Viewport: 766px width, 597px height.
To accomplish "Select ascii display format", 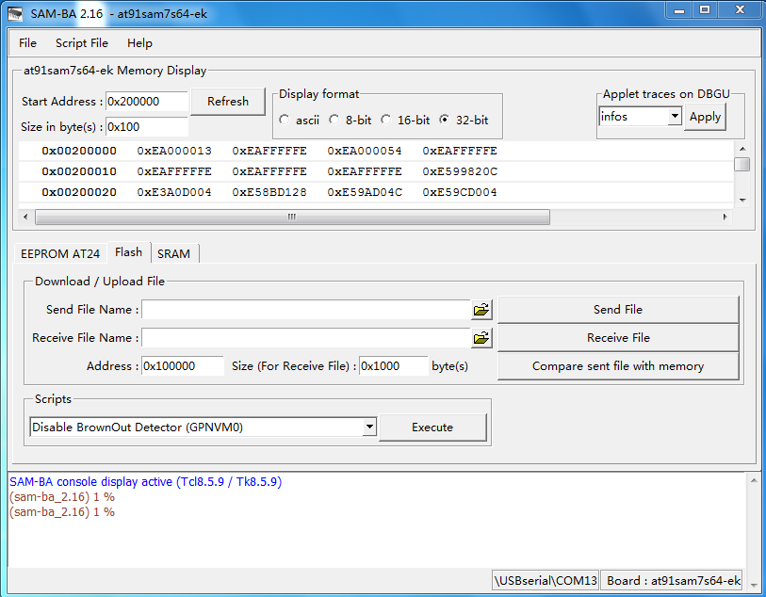I will point(284,120).
